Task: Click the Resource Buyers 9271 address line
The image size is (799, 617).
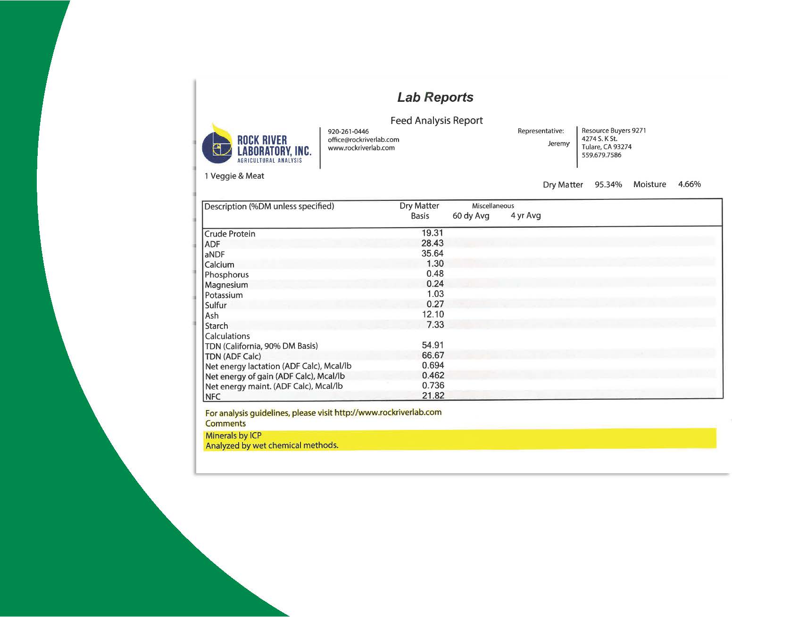Action: coord(614,131)
